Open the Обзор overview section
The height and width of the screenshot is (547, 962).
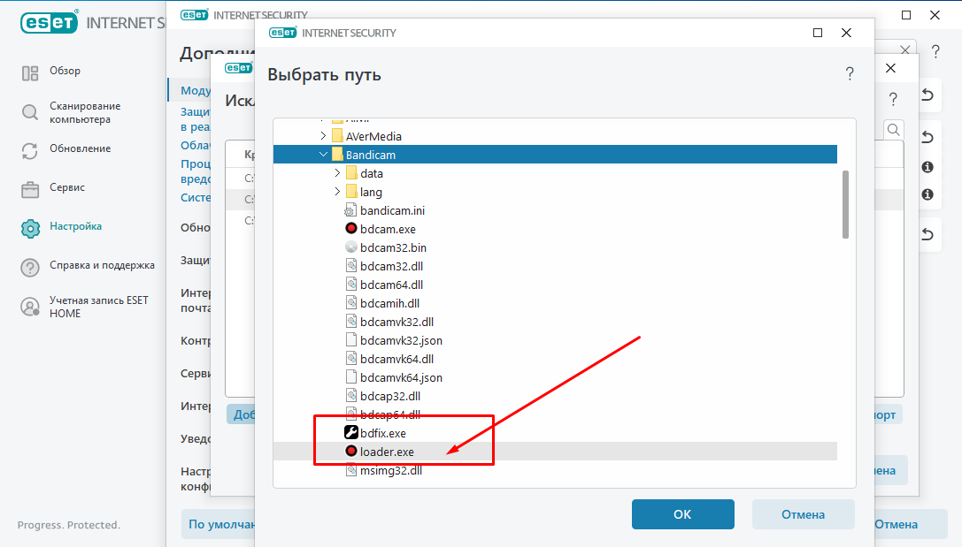point(65,71)
